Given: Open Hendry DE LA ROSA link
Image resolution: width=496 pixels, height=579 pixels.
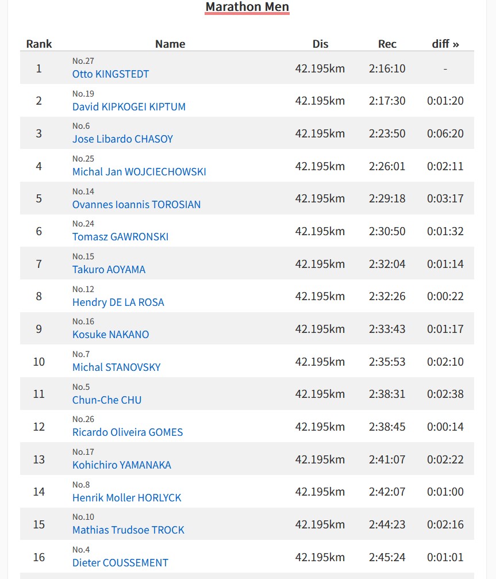Looking at the screenshot, I should click(x=118, y=302).
